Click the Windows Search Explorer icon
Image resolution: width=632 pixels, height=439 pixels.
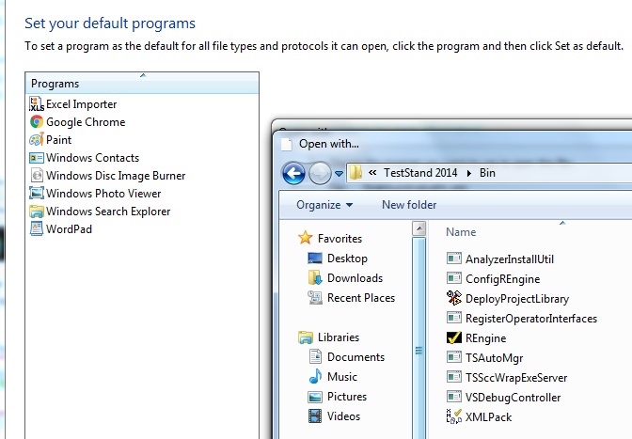(x=37, y=212)
